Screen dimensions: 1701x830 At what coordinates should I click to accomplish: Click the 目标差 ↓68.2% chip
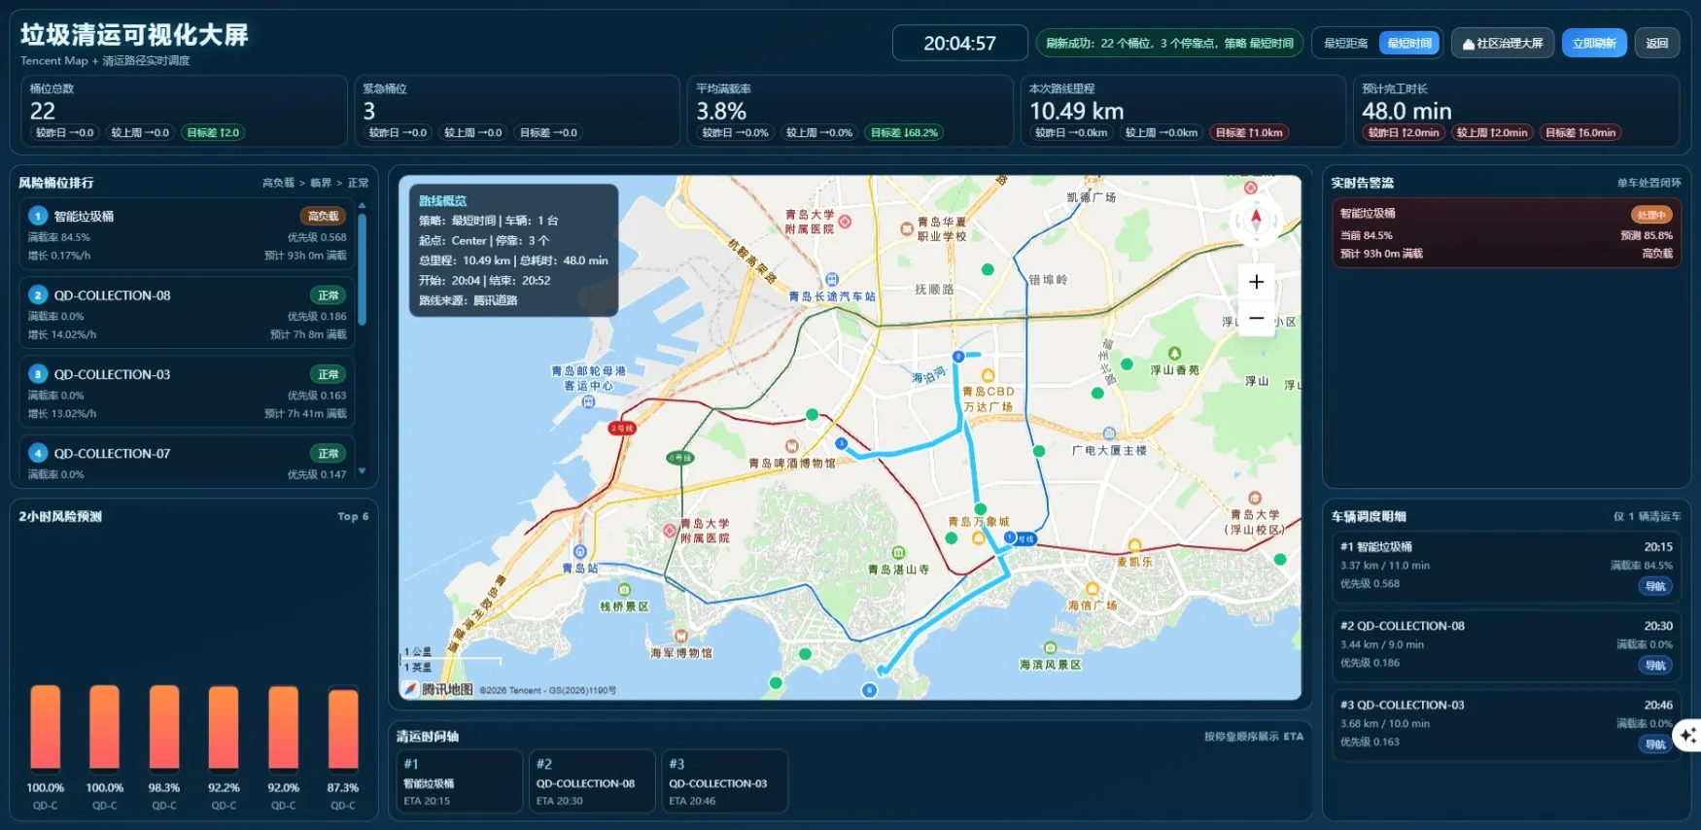tap(904, 133)
